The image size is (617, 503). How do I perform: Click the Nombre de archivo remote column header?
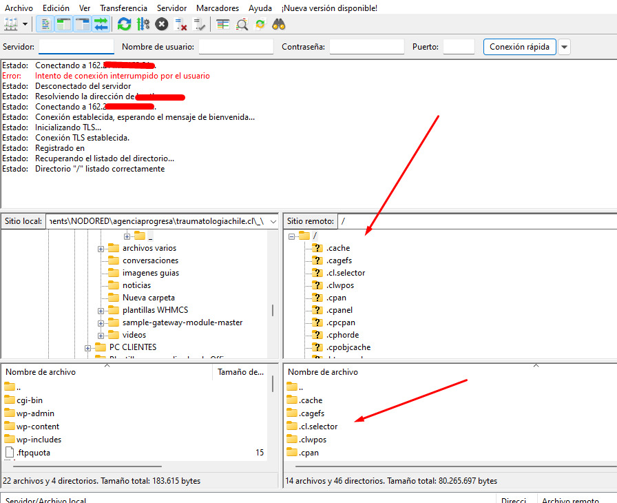click(x=323, y=372)
